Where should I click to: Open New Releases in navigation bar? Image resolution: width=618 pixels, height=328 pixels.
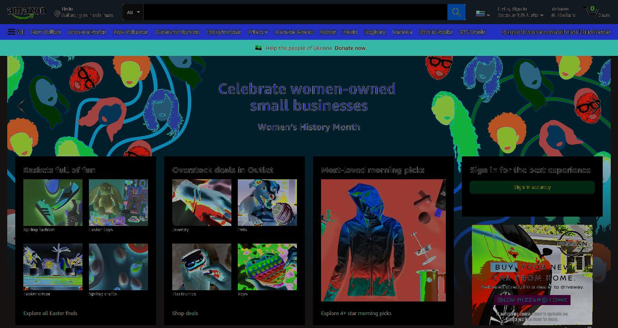click(130, 32)
